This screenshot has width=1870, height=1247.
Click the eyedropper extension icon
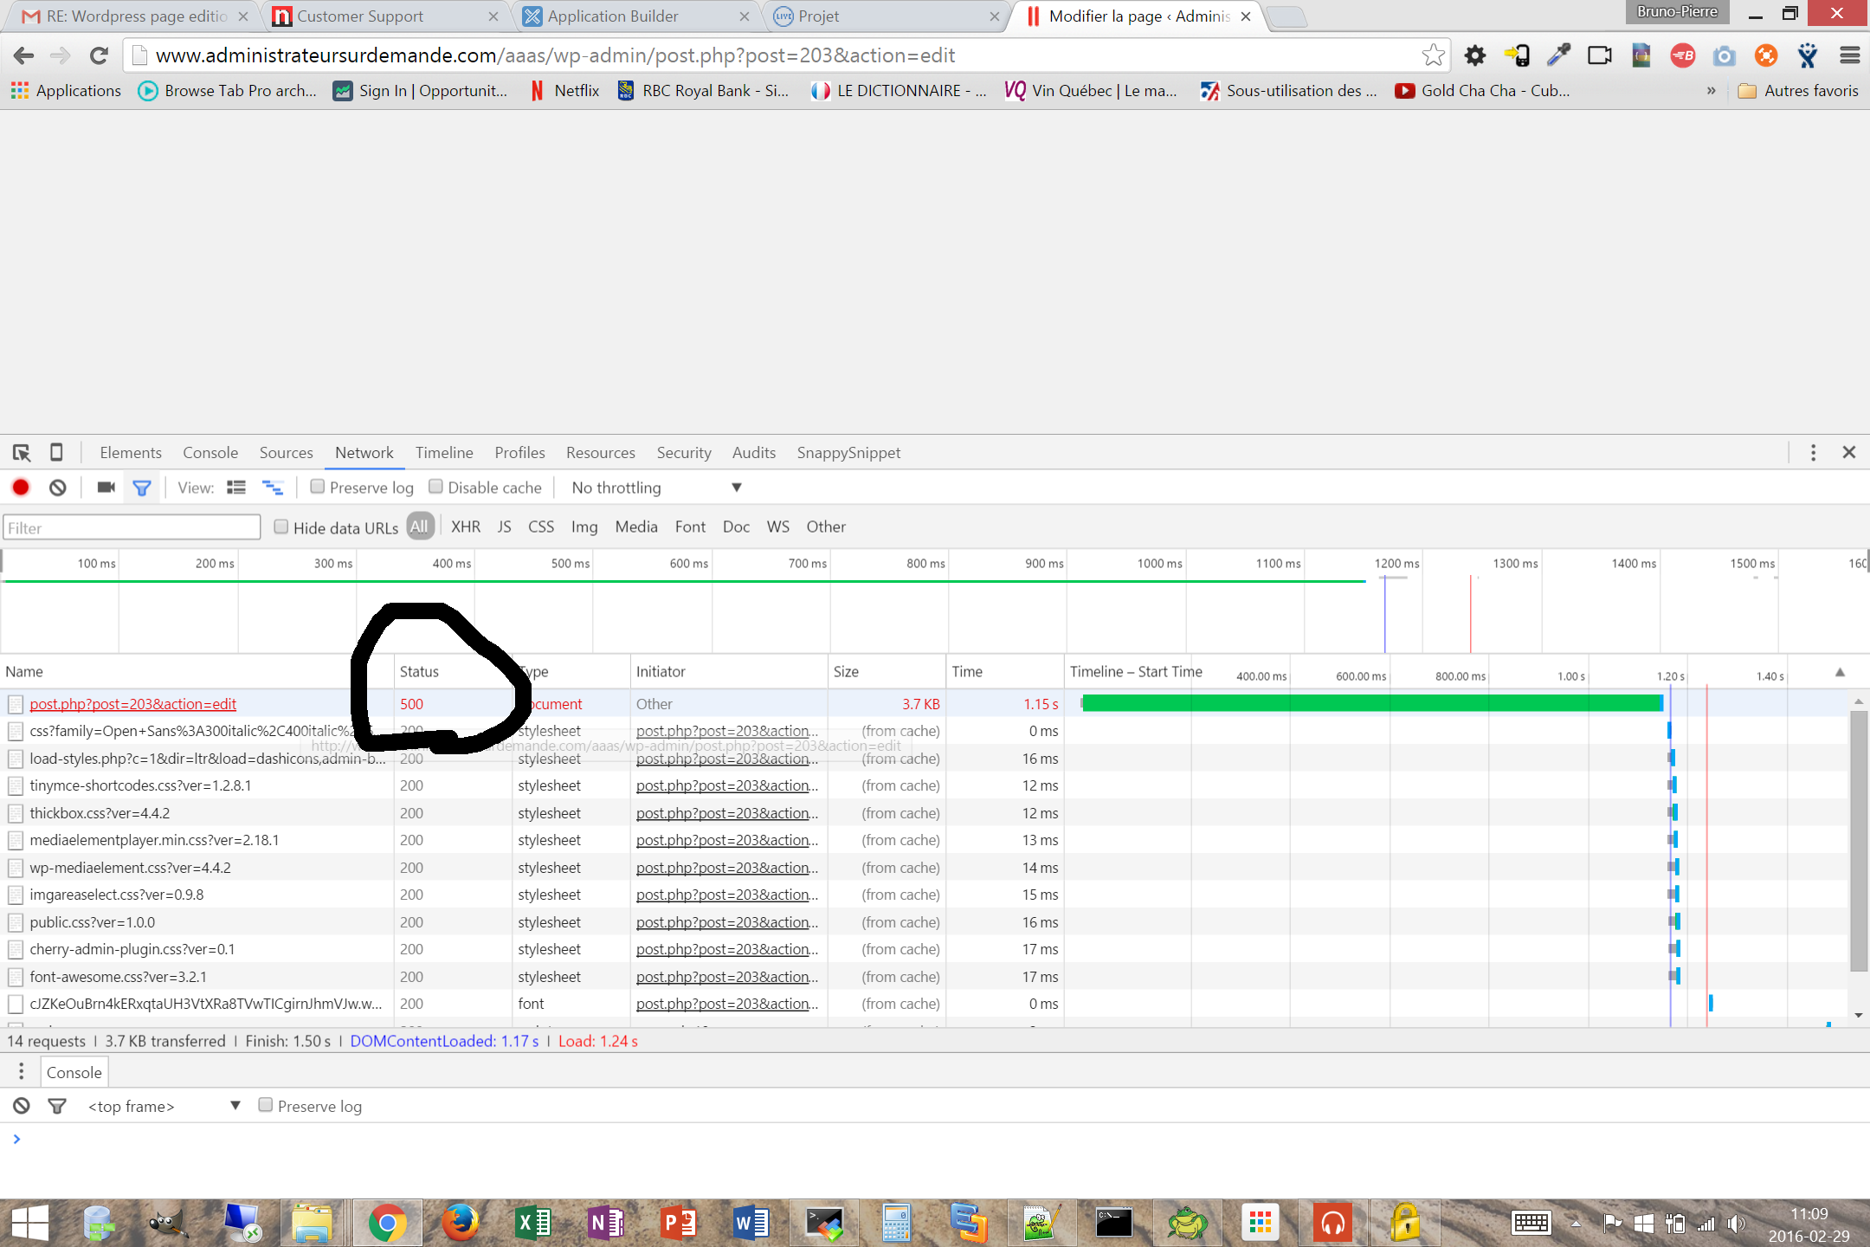pyautogui.click(x=1558, y=55)
